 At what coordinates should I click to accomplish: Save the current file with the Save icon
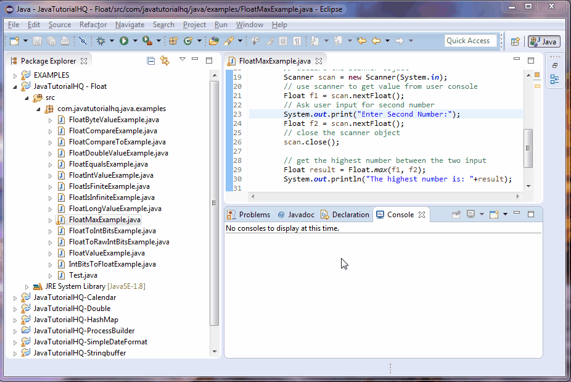[x=38, y=39]
